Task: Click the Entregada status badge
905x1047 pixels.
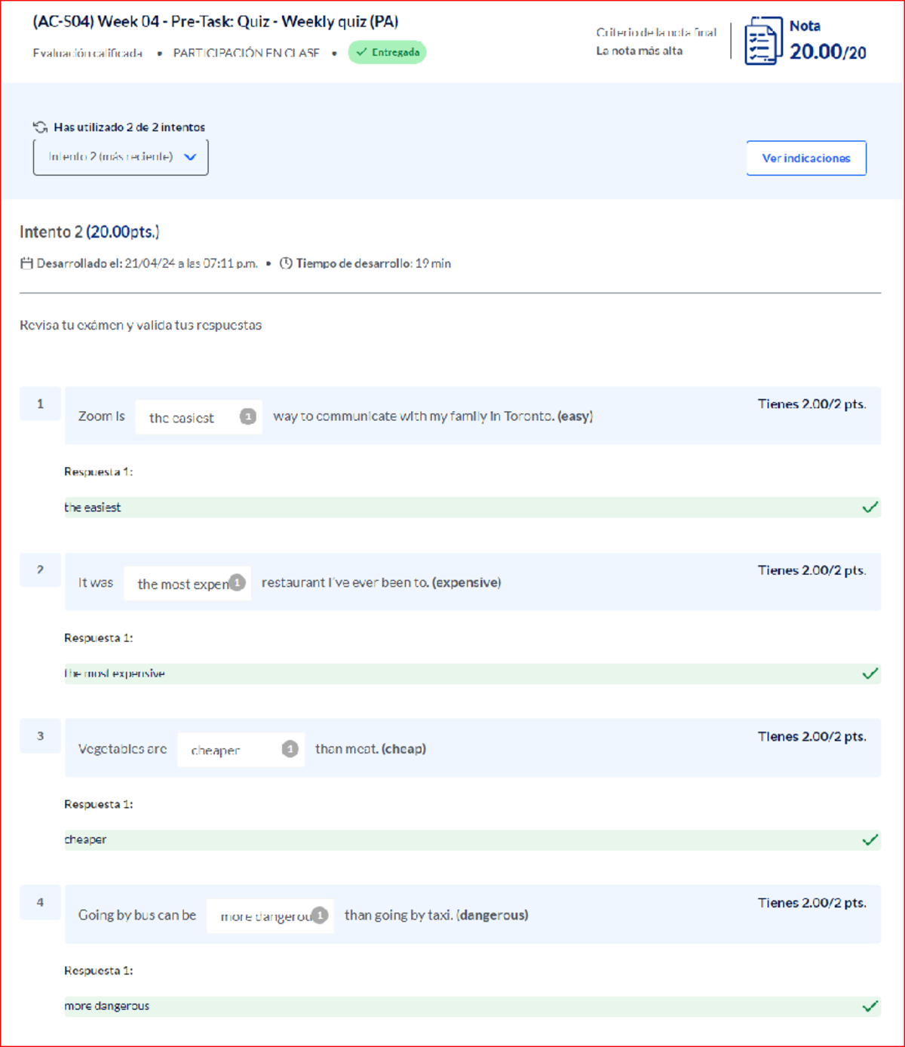Action: click(387, 52)
